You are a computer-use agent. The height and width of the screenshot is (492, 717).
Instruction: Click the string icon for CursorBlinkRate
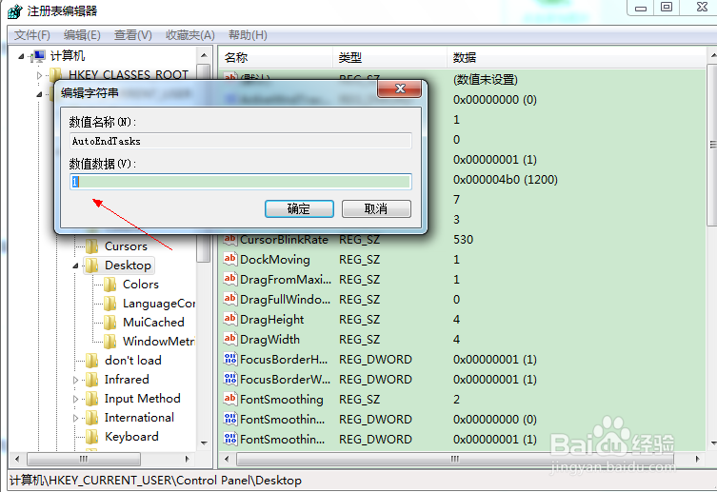[230, 239]
